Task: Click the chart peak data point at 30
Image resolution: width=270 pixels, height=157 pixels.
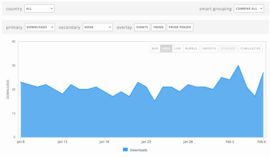Action: [x=238, y=65]
